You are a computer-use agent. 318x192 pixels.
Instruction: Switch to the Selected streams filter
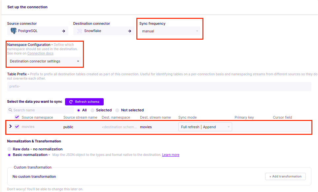coord(92,110)
